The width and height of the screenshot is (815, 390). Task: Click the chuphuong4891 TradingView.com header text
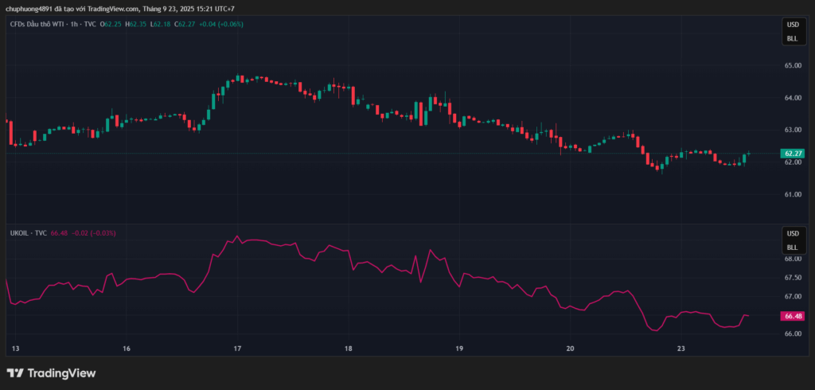click(x=119, y=9)
